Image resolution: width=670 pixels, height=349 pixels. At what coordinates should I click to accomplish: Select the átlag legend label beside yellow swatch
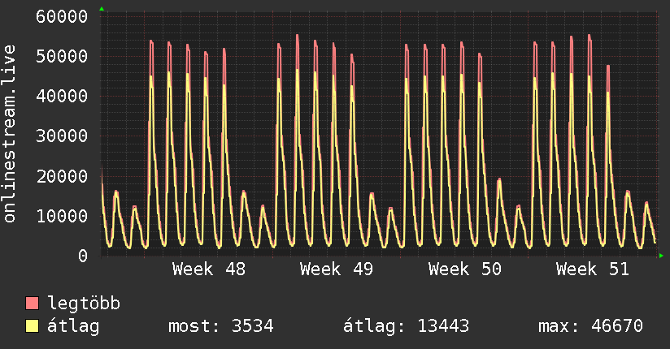pos(73,326)
